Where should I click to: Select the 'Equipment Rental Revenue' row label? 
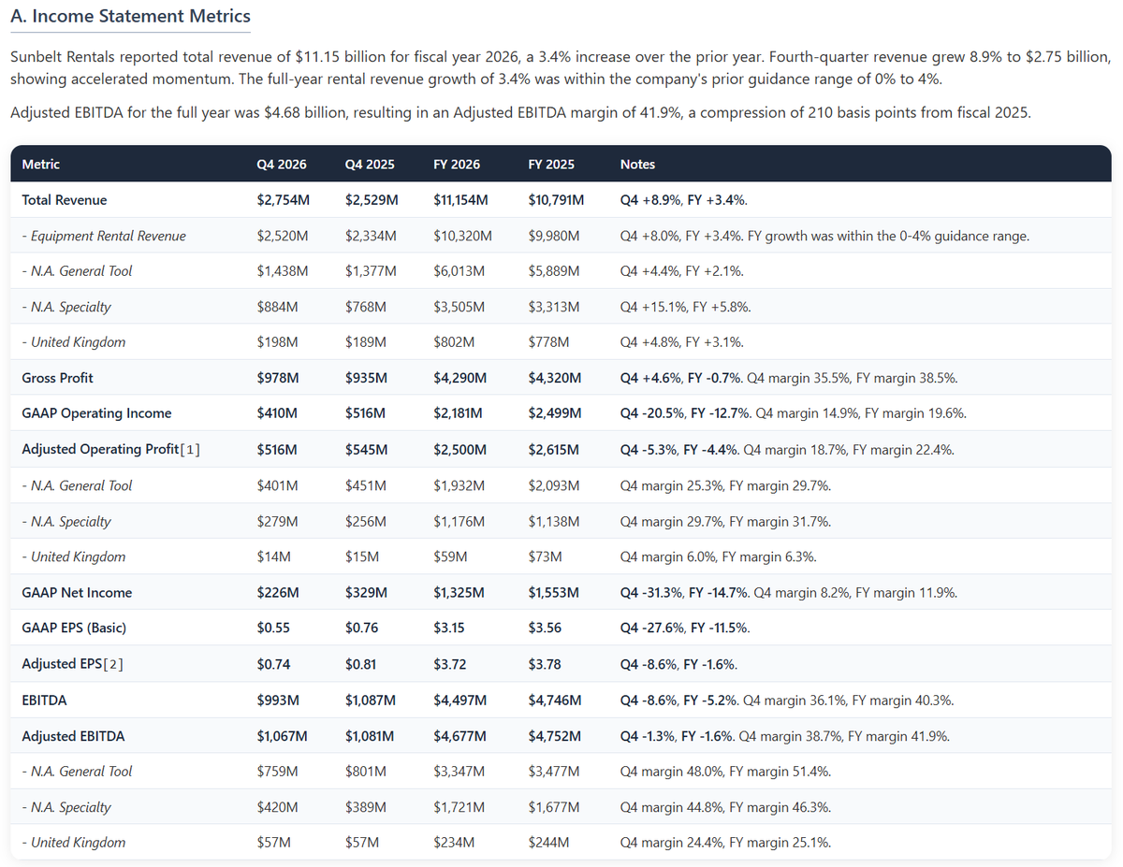[x=104, y=236]
